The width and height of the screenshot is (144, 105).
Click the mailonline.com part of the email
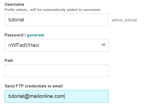point(47,96)
